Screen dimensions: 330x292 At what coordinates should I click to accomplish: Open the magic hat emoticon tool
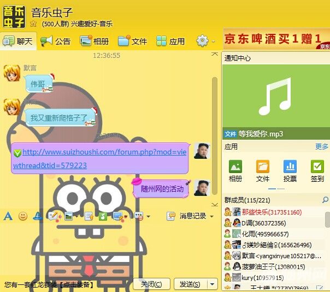(x=38, y=216)
